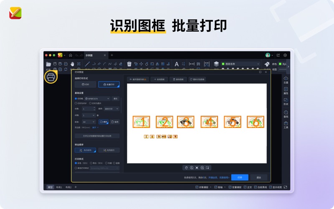The width and height of the screenshot is (334, 209).
Task: Select the pan hand tool in toolbar
Action: point(72,64)
